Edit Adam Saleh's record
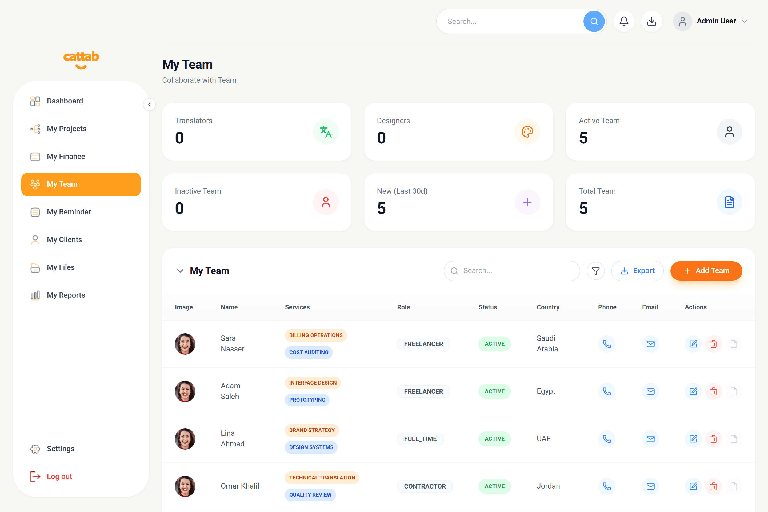Viewport: 768px width, 512px height. coord(693,391)
